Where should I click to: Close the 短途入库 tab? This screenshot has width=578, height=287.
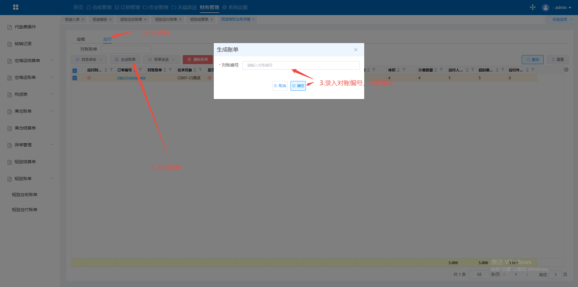pos(83,20)
